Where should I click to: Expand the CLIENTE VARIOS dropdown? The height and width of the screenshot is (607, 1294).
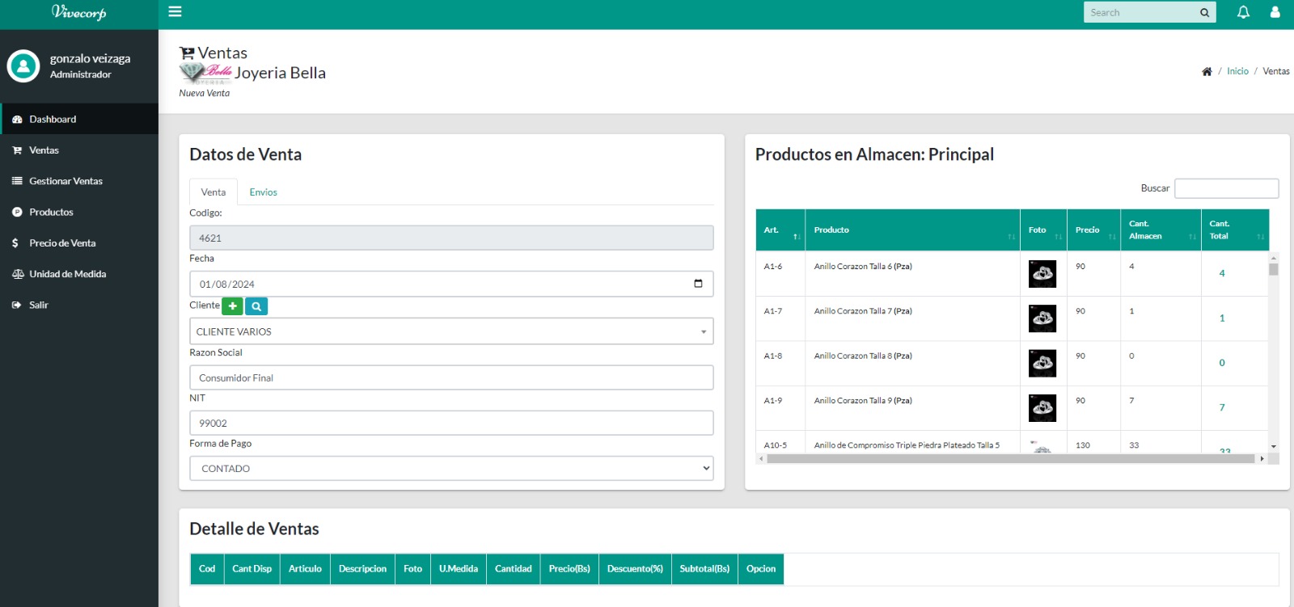point(451,331)
